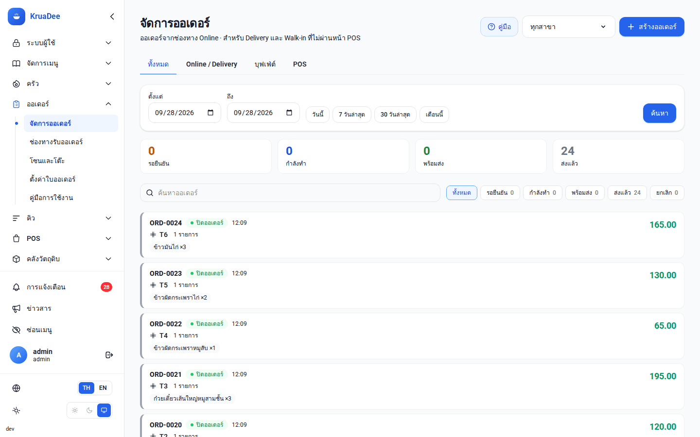Click the สร้างออเดอร์ create order button

pos(652,27)
